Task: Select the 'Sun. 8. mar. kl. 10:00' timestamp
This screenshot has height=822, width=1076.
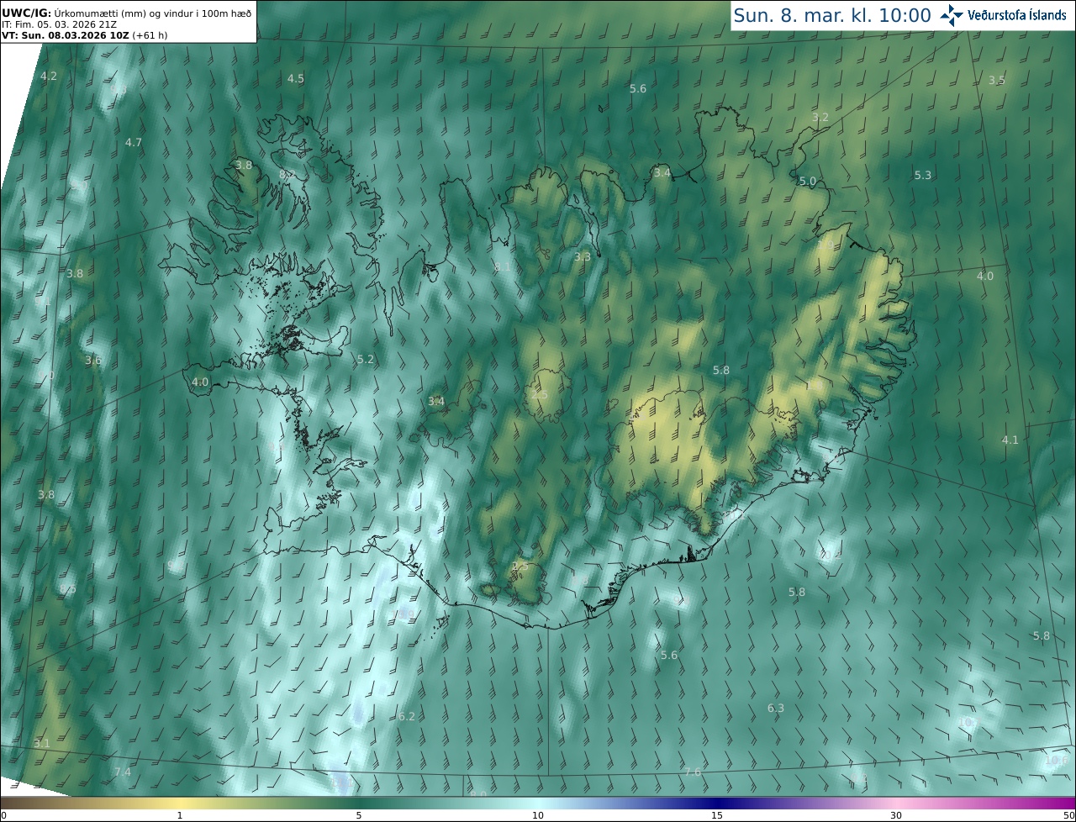Action: point(831,15)
